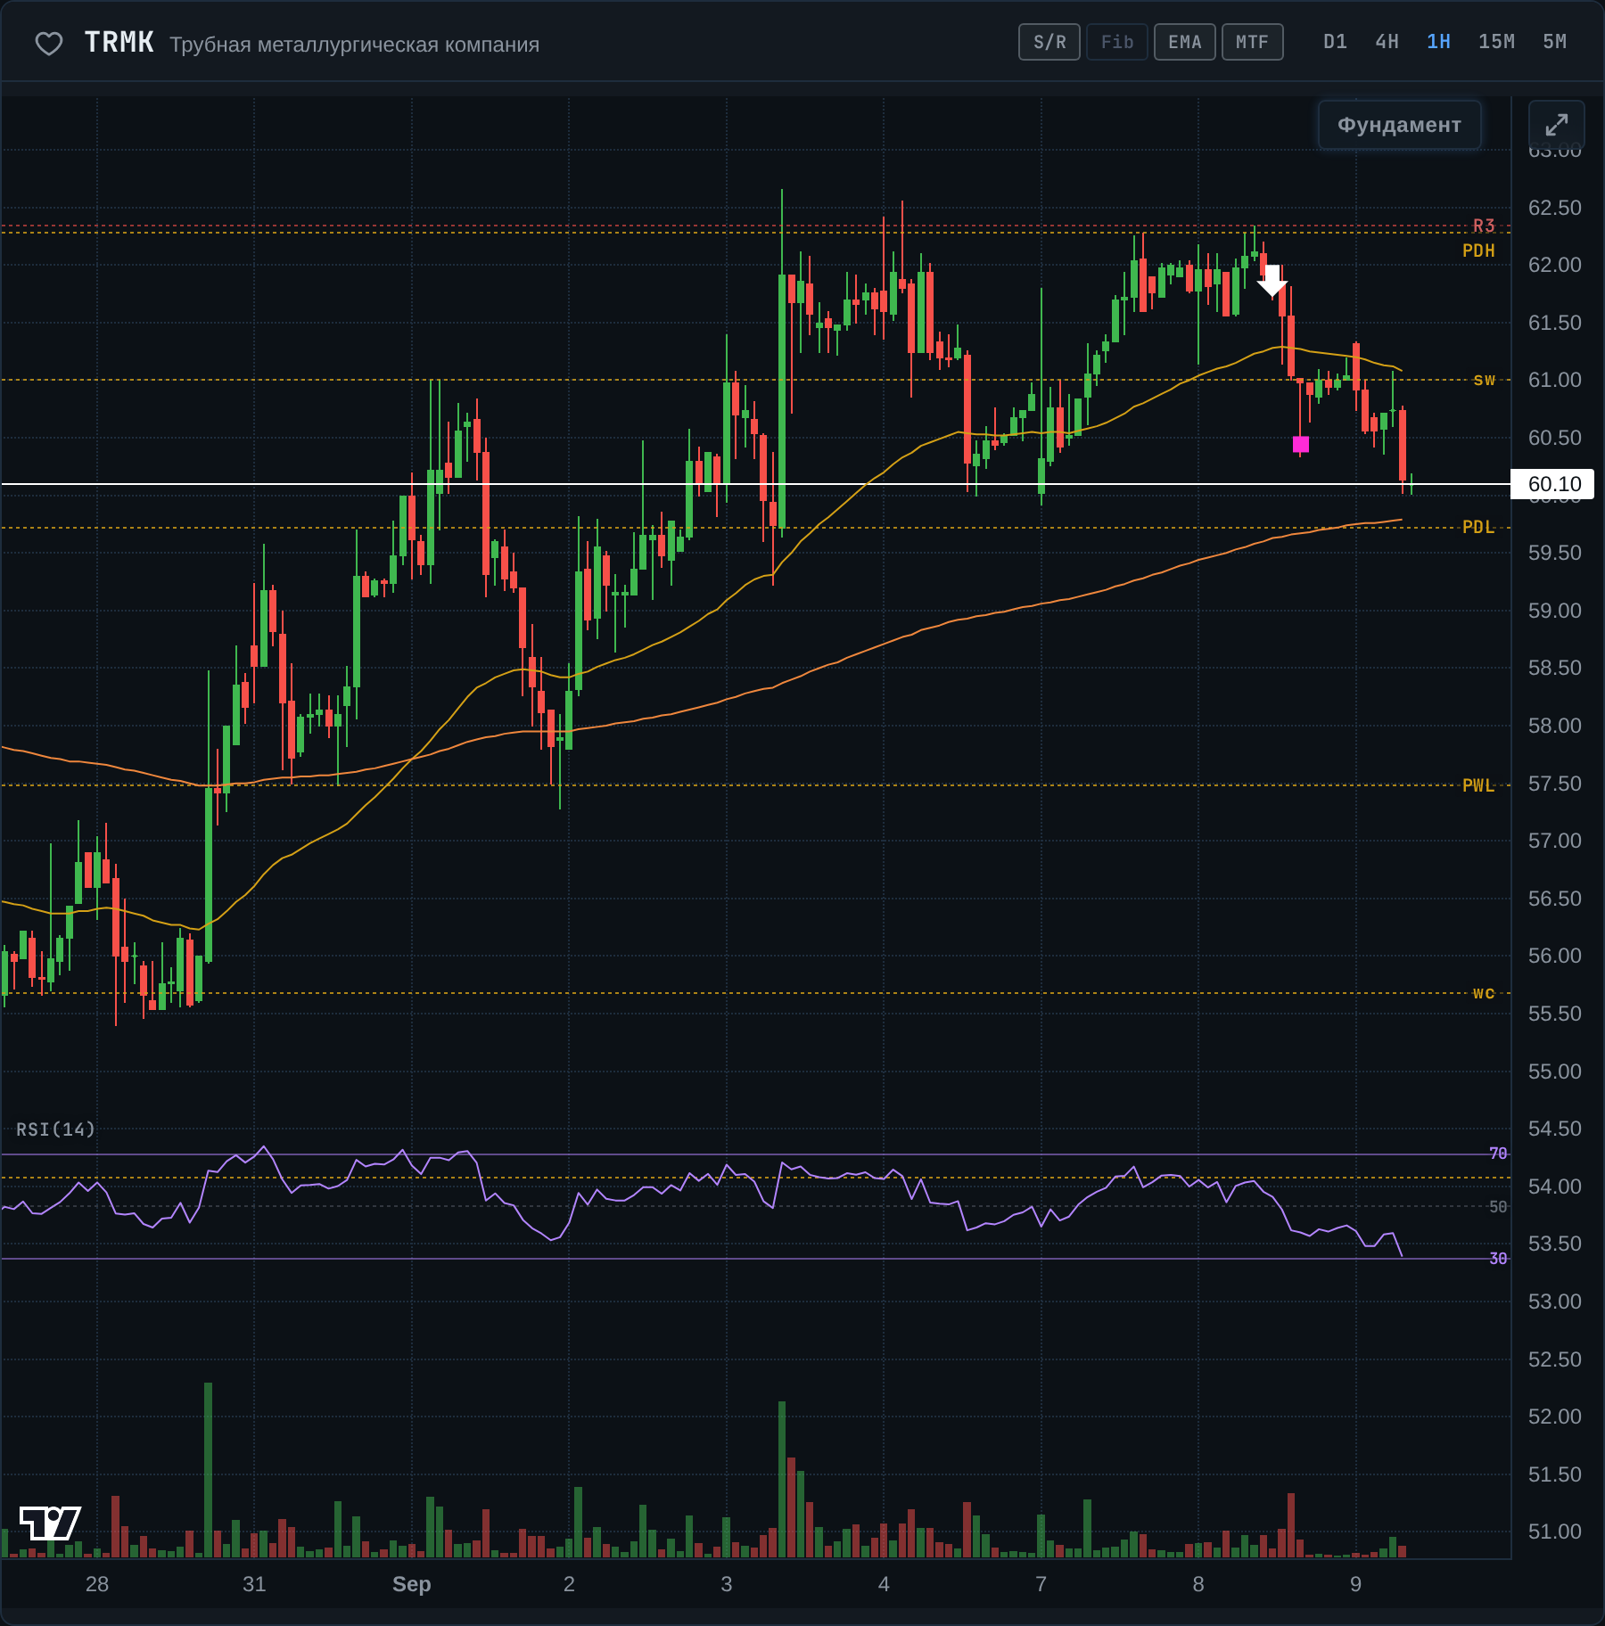Select the 1H timeframe

click(x=1438, y=42)
